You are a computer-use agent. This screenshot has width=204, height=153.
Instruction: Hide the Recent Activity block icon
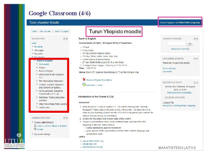coord(195,83)
